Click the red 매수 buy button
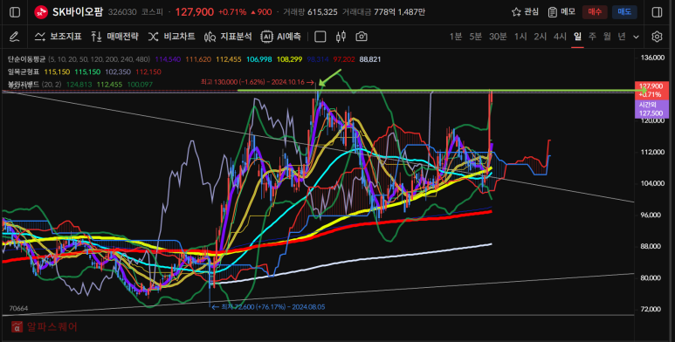Screen dimensions: 675x342 [595, 12]
